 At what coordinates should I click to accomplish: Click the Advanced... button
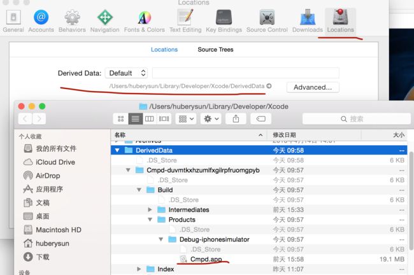313,87
